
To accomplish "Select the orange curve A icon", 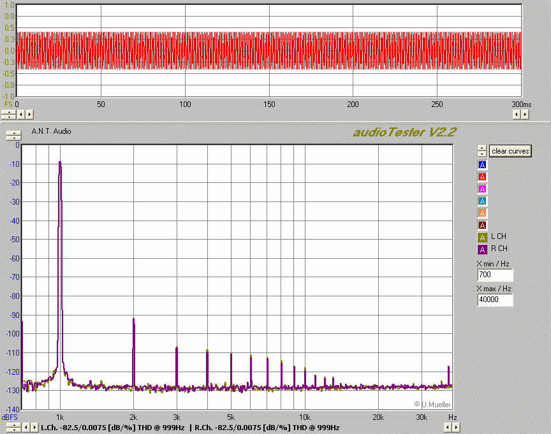I will click(482, 213).
